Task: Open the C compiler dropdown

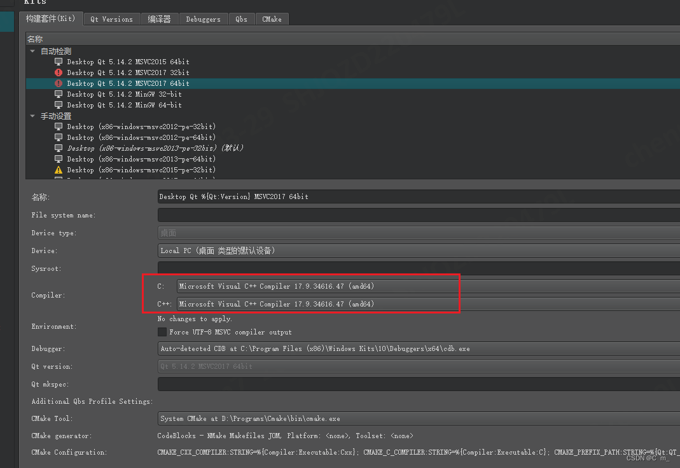Action: click(x=429, y=286)
